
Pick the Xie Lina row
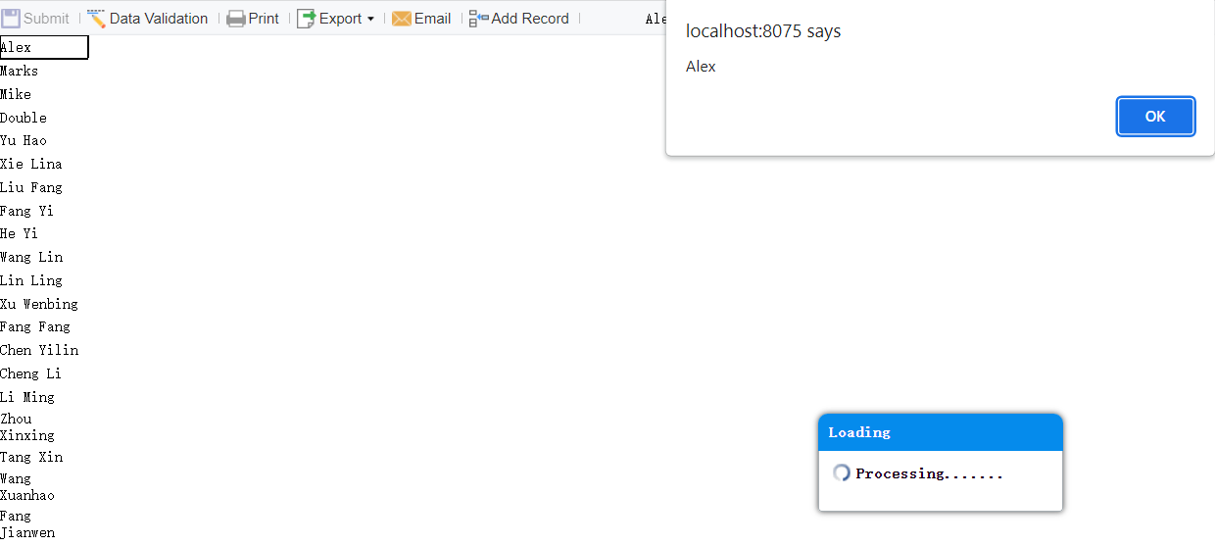(x=44, y=164)
